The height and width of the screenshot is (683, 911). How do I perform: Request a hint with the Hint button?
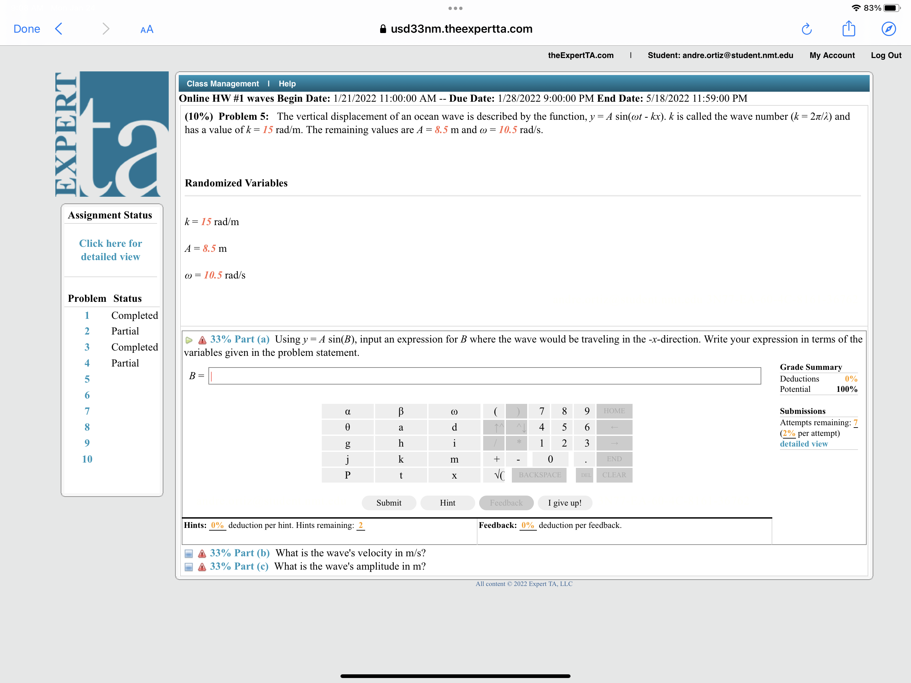(447, 503)
